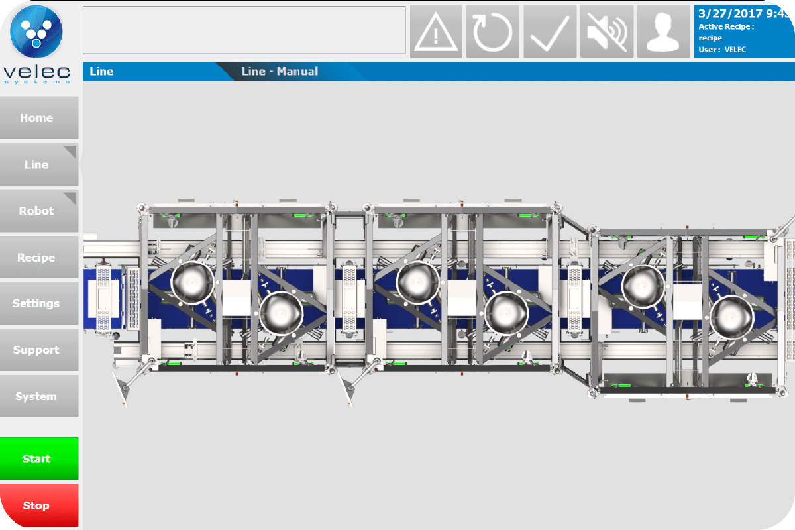This screenshot has height=530, width=795.
Task: Click the reset circular arrow icon
Action: coord(493,30)
